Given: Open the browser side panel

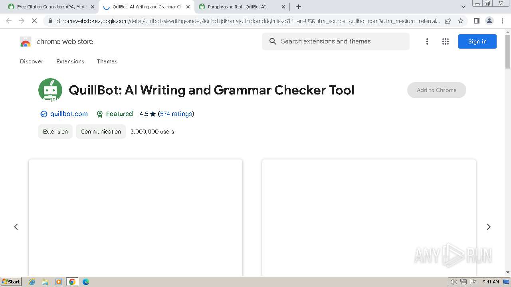Looking at the screenshot, I should [476, 21].
